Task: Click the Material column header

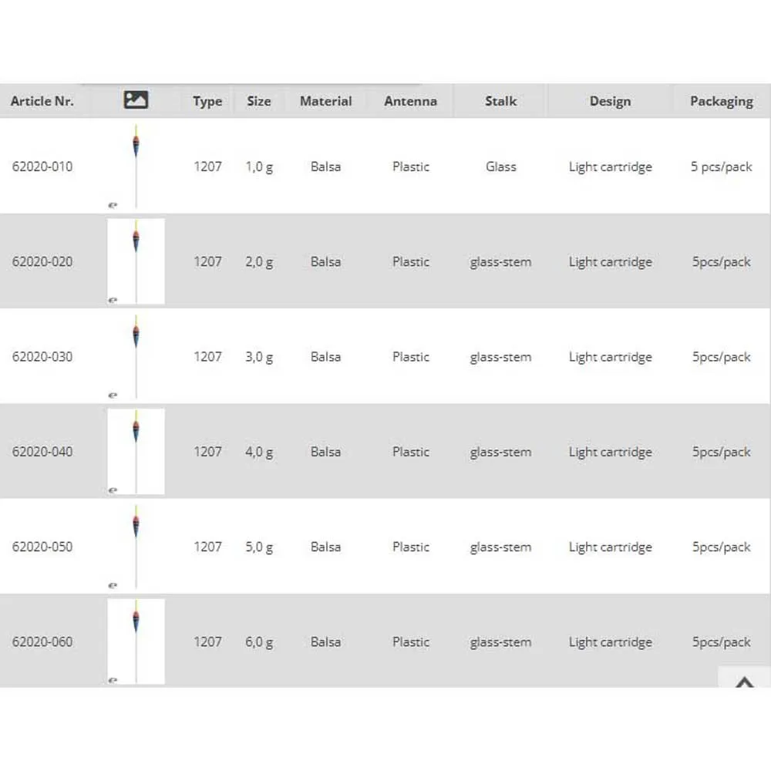Action: tap(325, 101)
